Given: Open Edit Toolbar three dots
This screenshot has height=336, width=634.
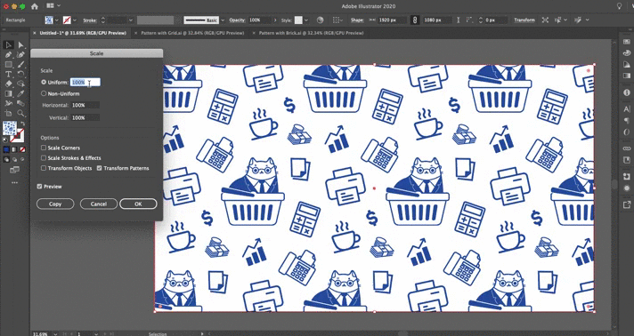Looking at the screenshot, I should point(14,183).
